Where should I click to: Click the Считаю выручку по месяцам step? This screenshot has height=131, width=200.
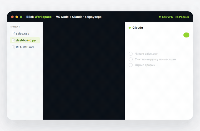pyautogui.click(x=155, y=59)
